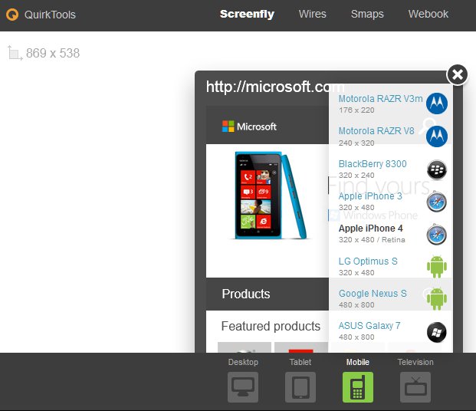Click the Safari compass icon for iPhone 3
The width and height of the screenshot is (476, 411).
[x=437, y=202]
